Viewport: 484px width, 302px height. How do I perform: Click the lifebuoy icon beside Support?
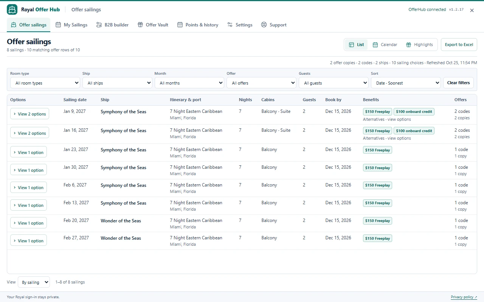click(x=264, y=25)
